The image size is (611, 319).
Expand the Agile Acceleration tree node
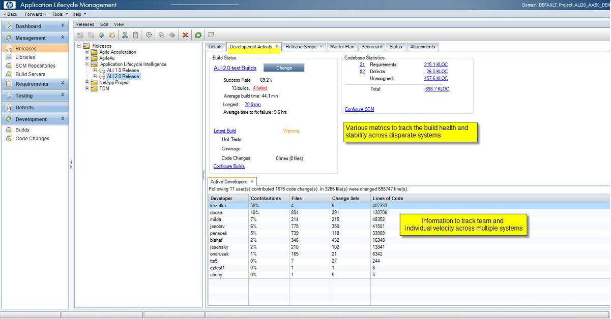pos(88,52)
